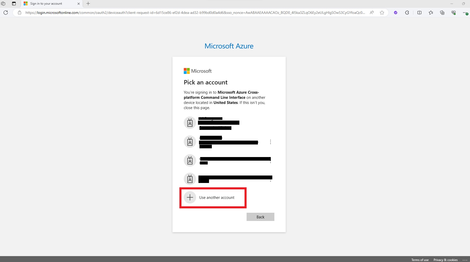Click the 'Microsoft Azure' heading

click(x=229, y=46)
